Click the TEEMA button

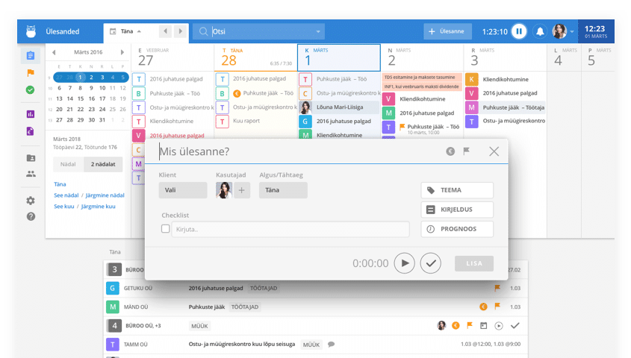point(457,190)
